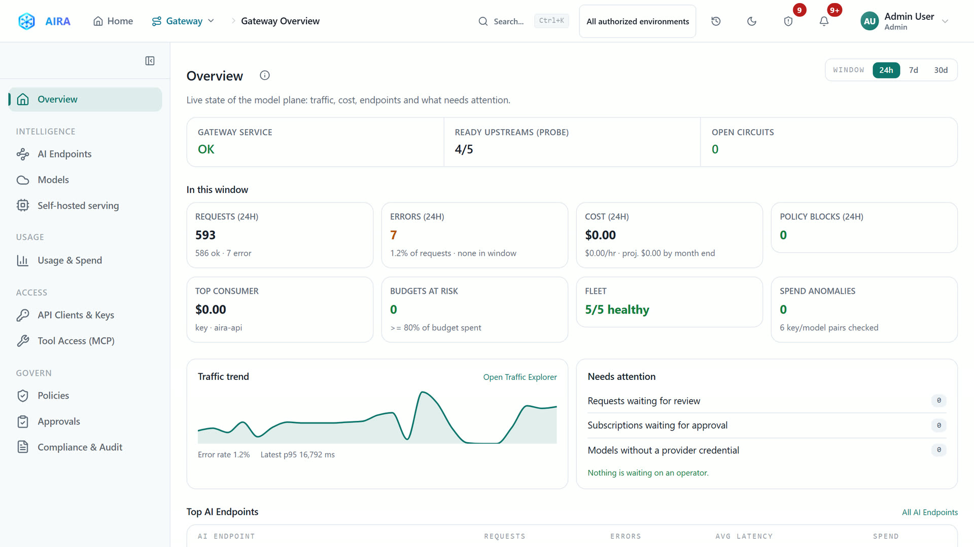Screen dimensions: 974x547
Task: Expand the Gateway dropdown chevron
Action: tap(211, 21)
